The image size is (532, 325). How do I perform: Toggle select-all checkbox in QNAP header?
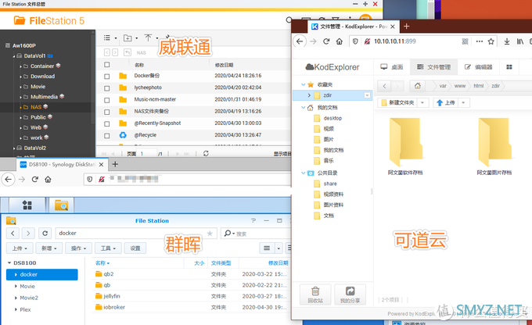tap(107, 65)
